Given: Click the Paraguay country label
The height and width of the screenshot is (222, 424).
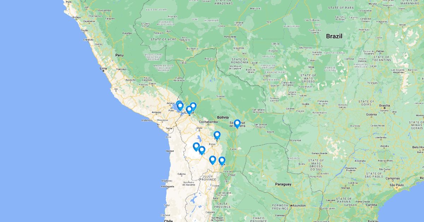Looking at the screenshot, I should (x=283, y=184).
